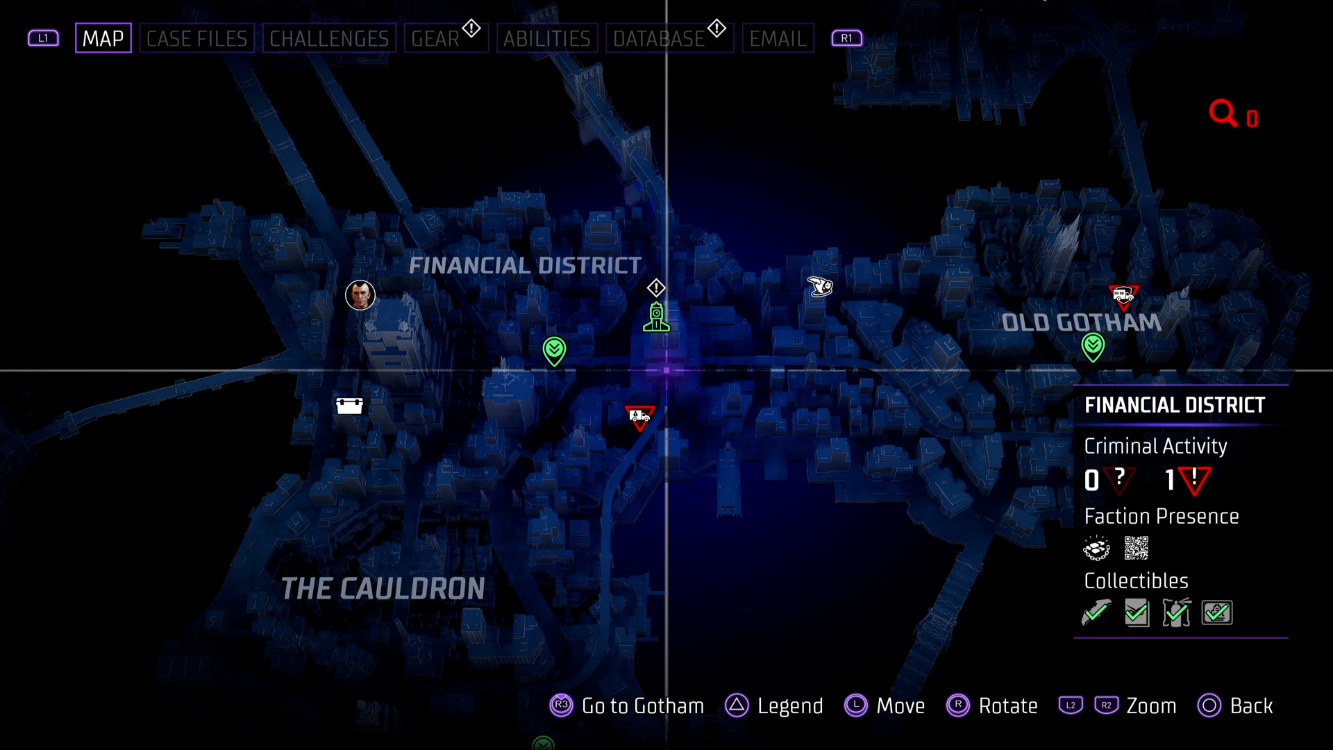
Task: Click the third collectible status icon
Action: coord(1177,612)
